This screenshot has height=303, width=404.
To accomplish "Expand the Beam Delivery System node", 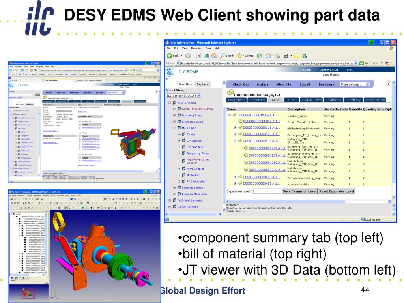I will (174, 109).
